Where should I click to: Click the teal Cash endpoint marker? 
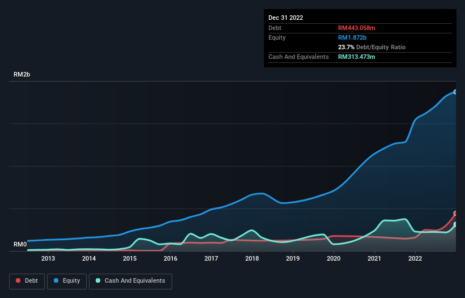456,224
